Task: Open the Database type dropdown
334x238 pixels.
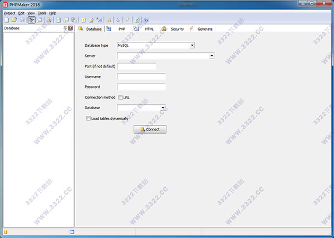Action: click(192, 45)
